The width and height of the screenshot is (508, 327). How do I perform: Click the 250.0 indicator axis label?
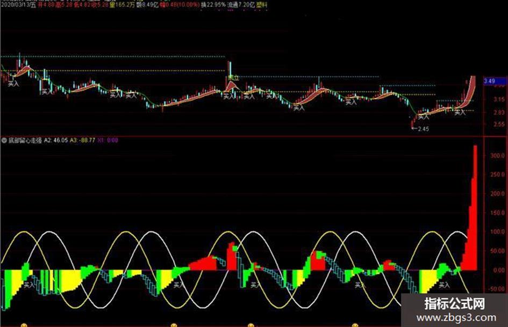point(498,175)
